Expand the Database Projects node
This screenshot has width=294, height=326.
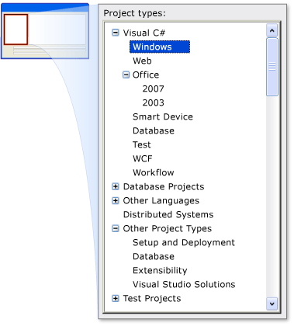(116, 186)
